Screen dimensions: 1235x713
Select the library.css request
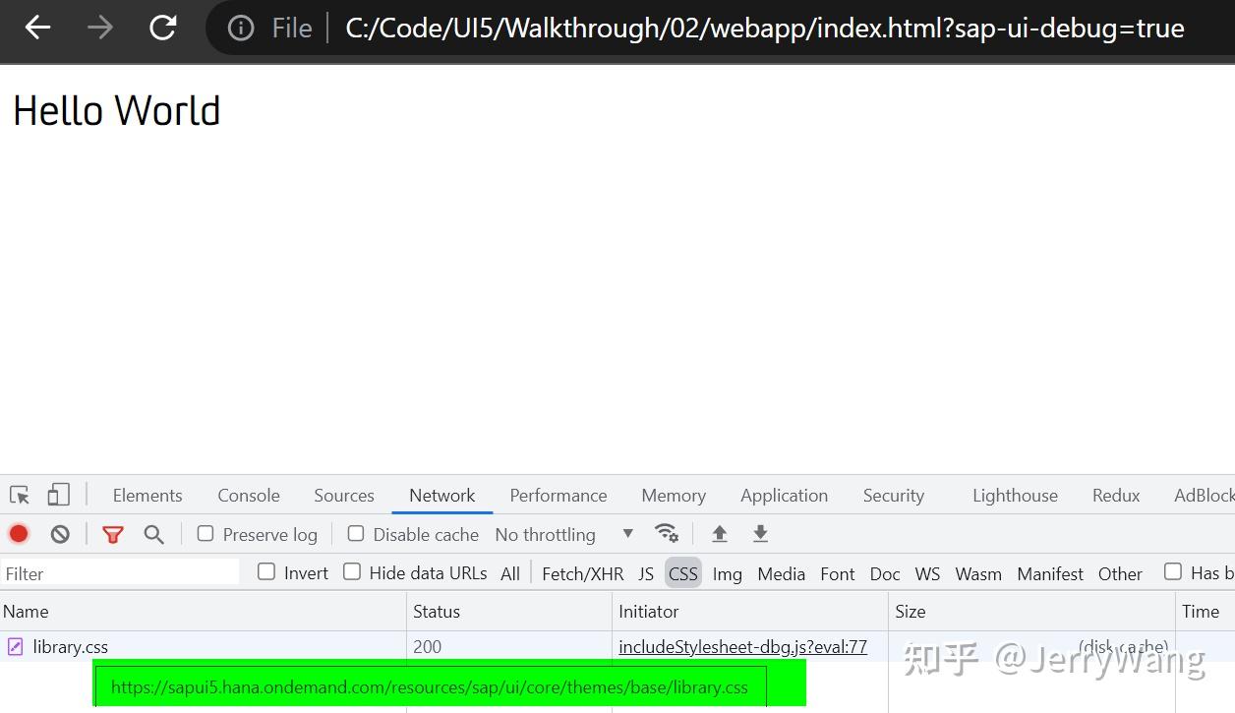click(71, 647)
